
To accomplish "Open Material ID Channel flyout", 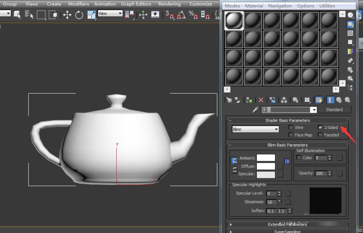I will [307, 100].
